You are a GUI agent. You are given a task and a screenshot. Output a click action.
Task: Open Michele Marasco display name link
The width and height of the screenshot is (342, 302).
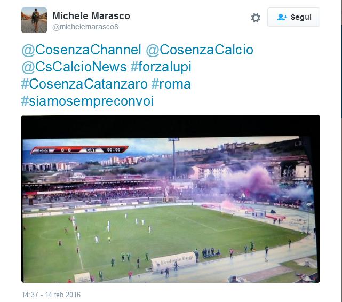91,16
